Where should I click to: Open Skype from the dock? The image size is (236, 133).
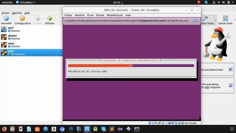104,129
